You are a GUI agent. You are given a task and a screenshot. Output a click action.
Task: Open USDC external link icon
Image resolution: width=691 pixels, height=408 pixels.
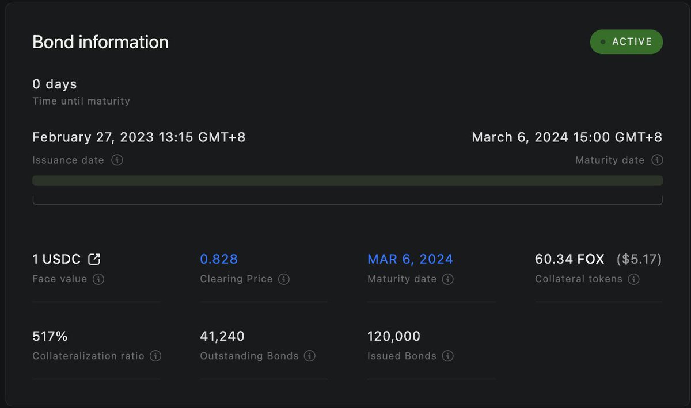94,260
